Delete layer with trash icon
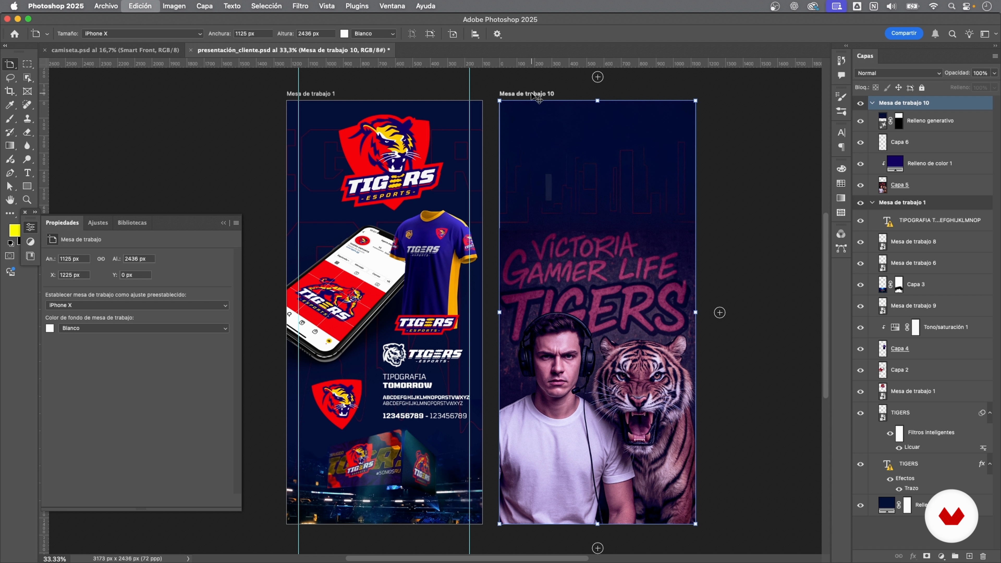The height and width of the screenshot is (563, 1001). [x=983, y=556]
